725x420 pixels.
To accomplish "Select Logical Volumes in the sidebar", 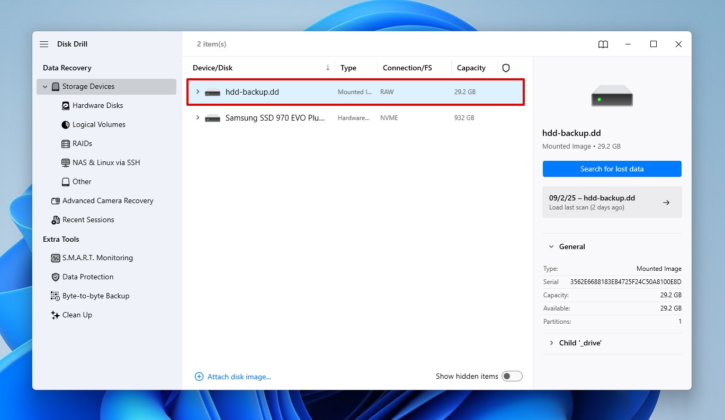I will coord(99,125).
